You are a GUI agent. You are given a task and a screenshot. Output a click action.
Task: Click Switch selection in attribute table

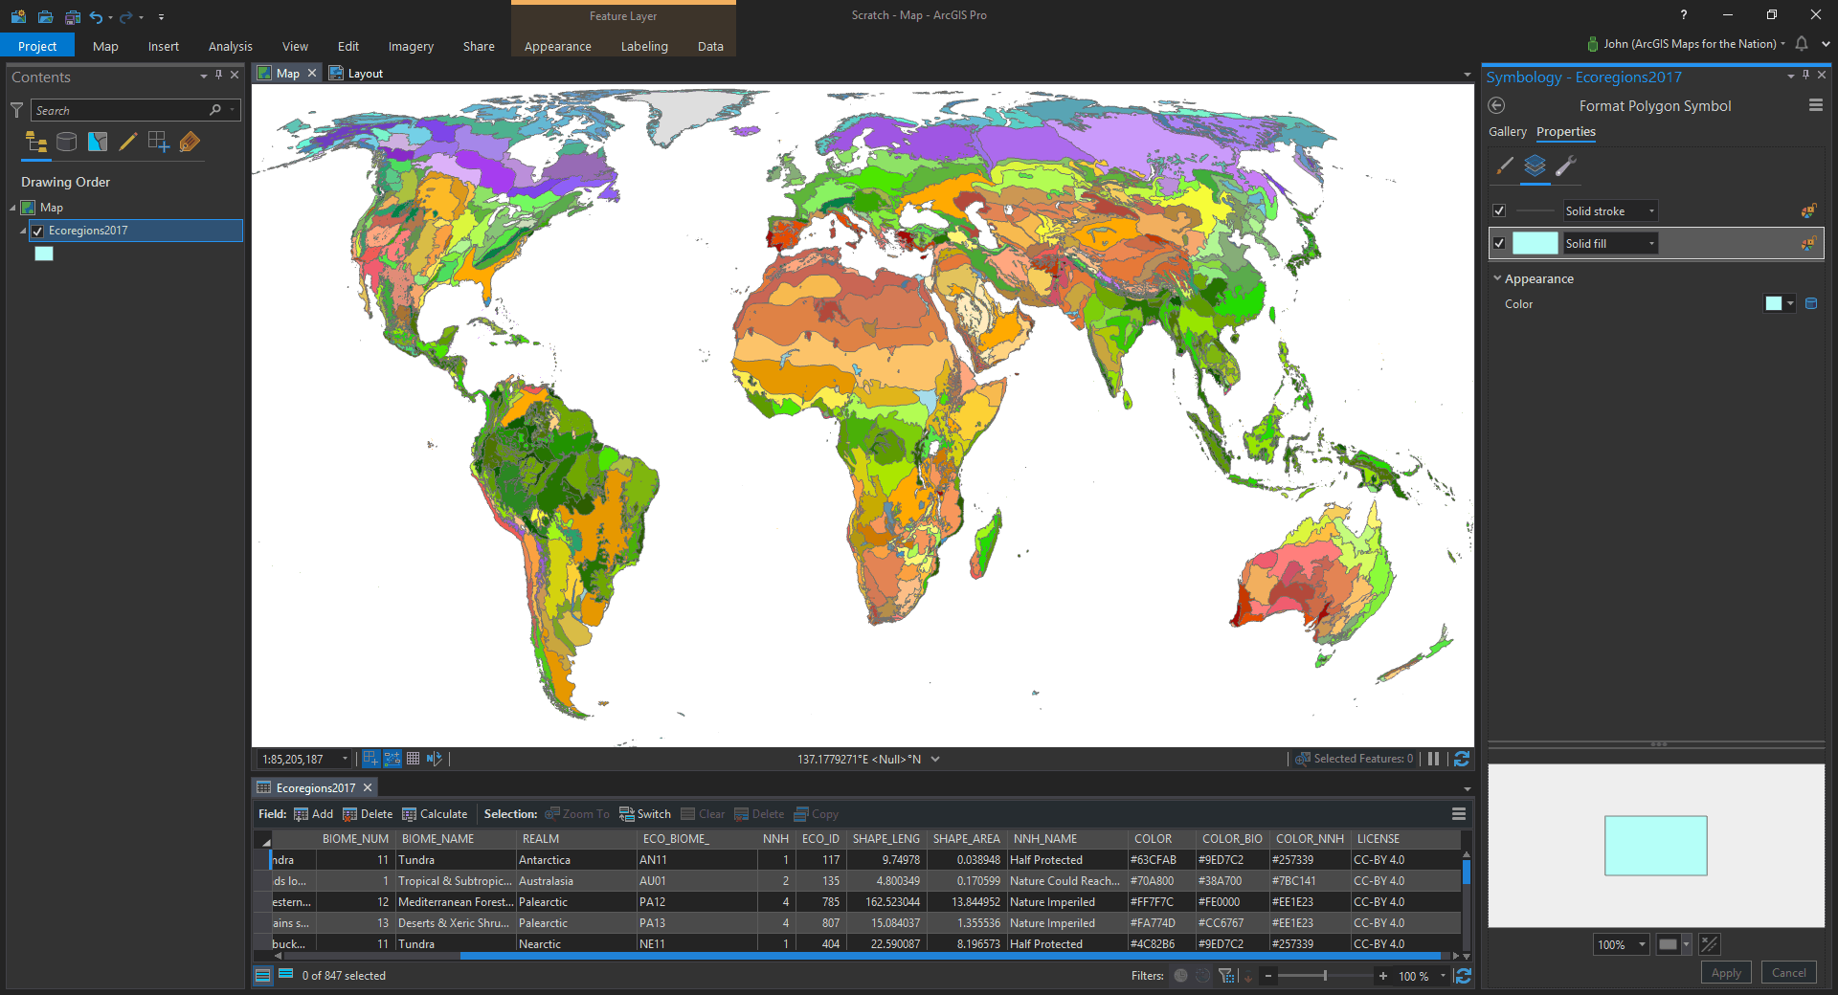pos(645,814)
